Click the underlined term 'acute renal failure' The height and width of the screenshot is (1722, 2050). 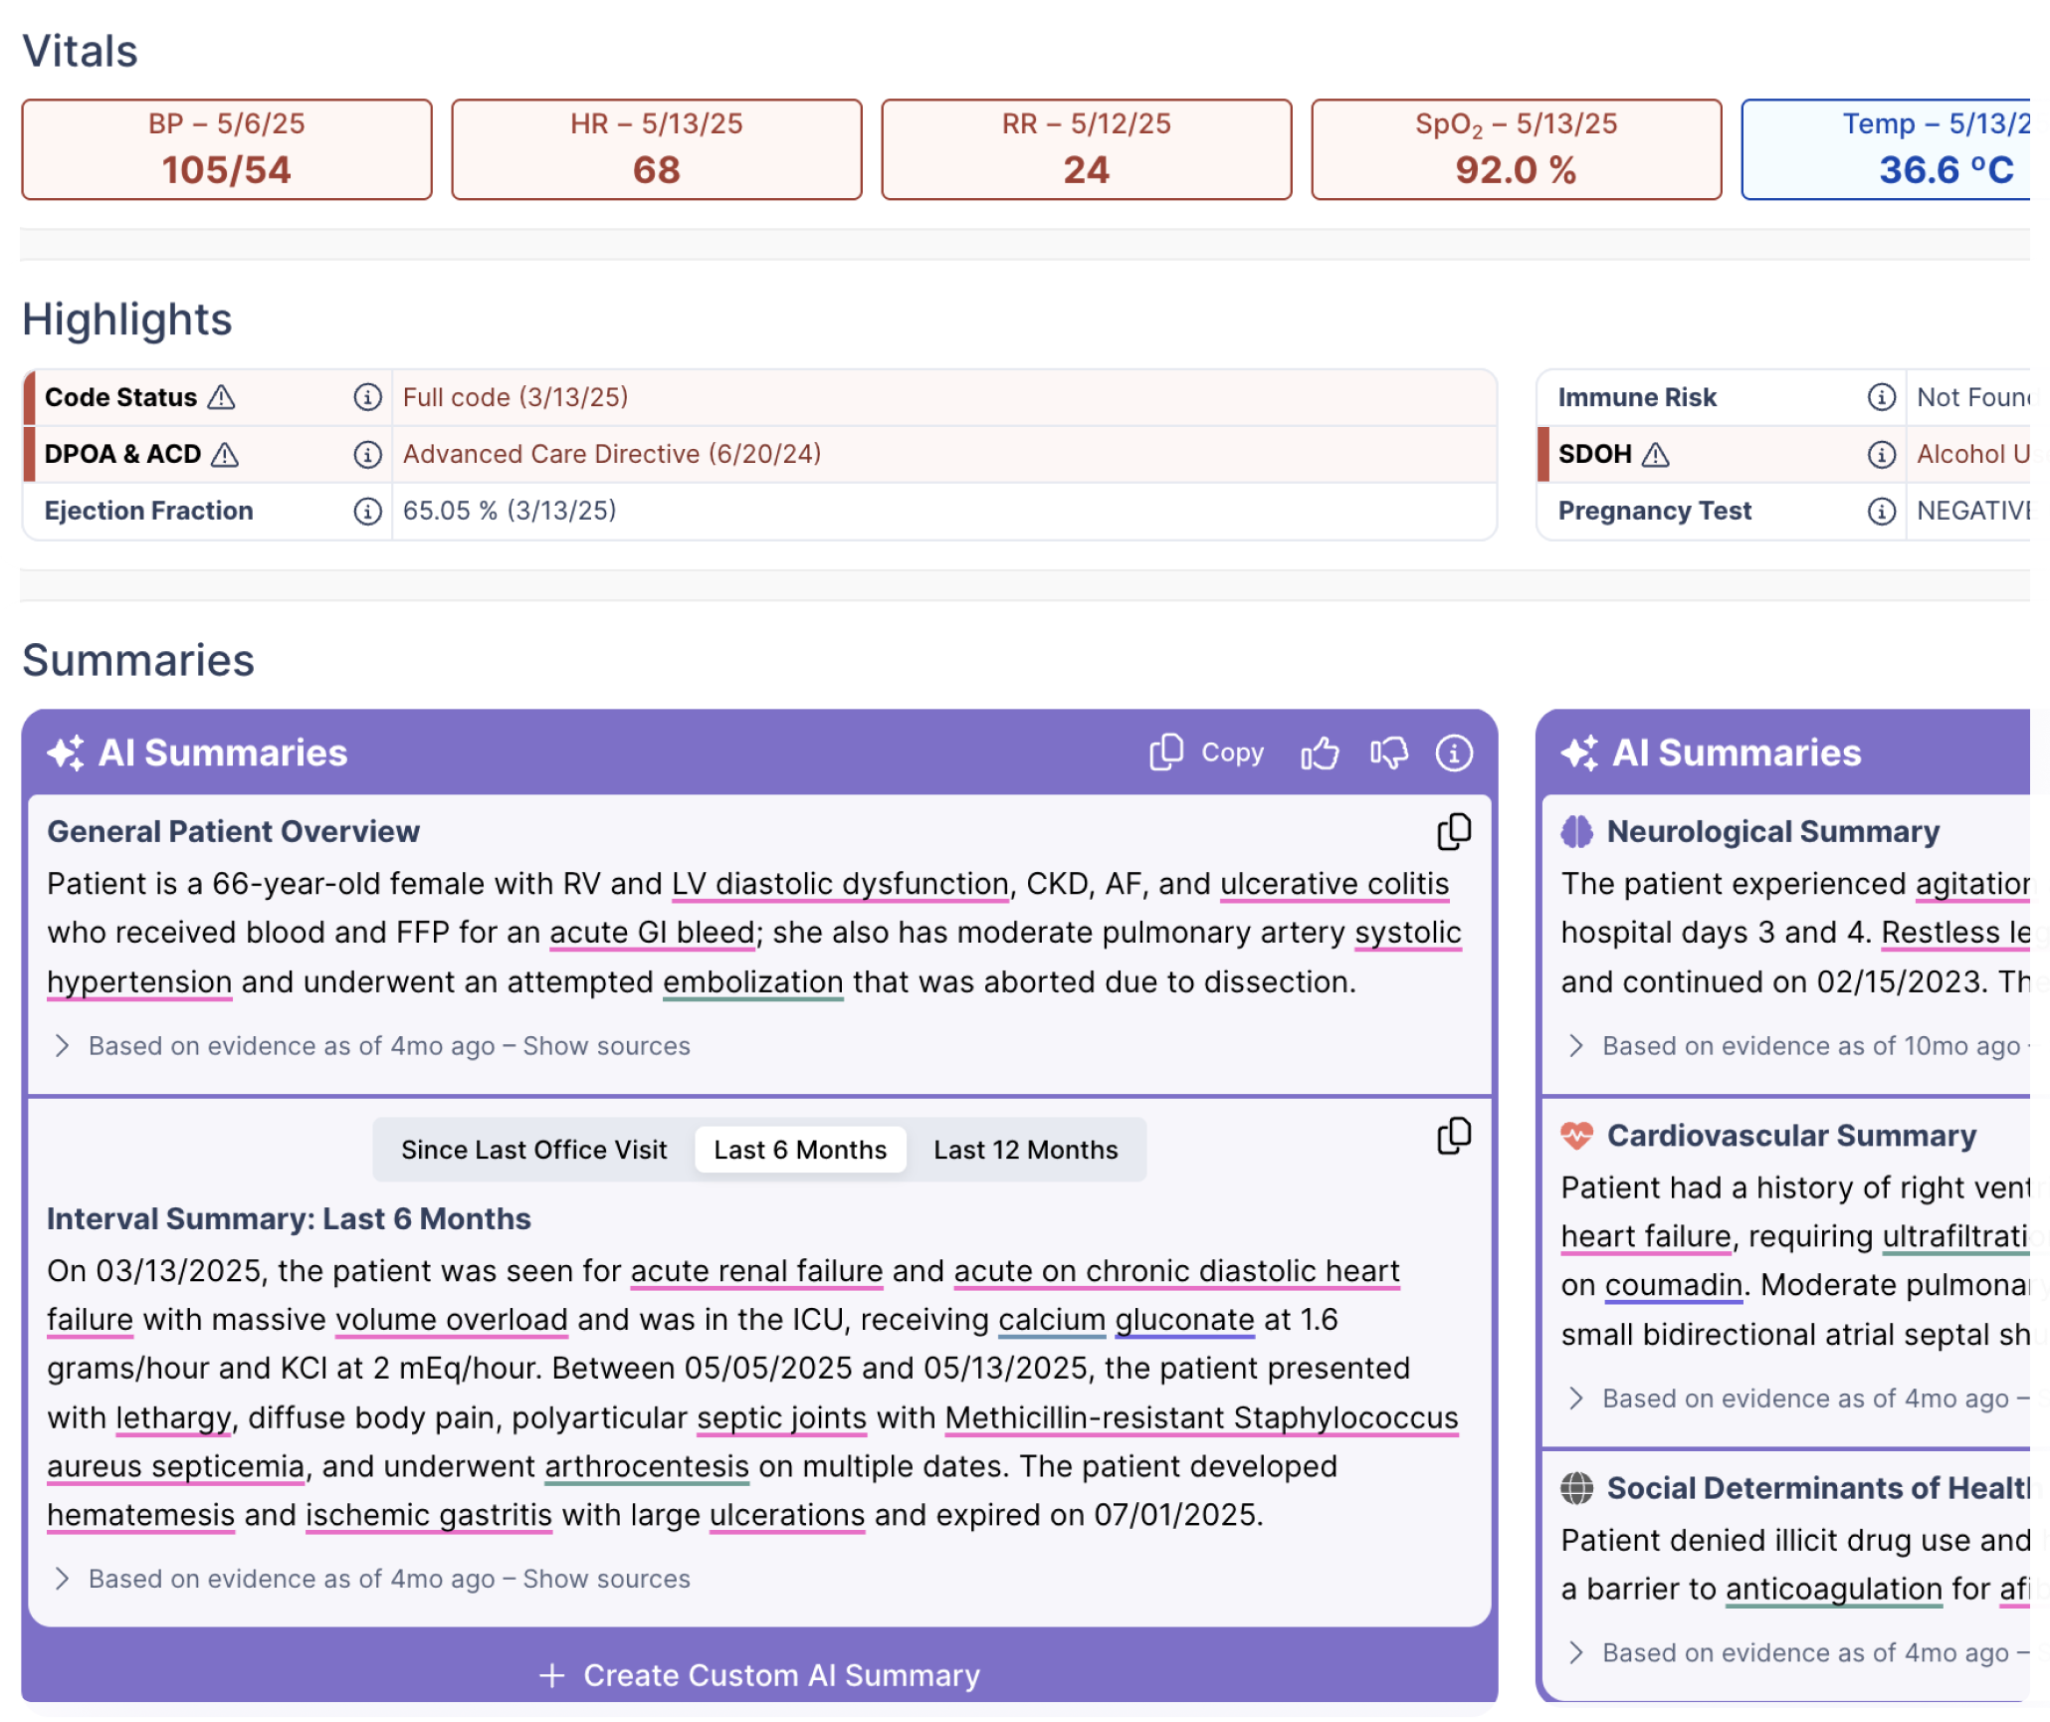point(756,1270)
